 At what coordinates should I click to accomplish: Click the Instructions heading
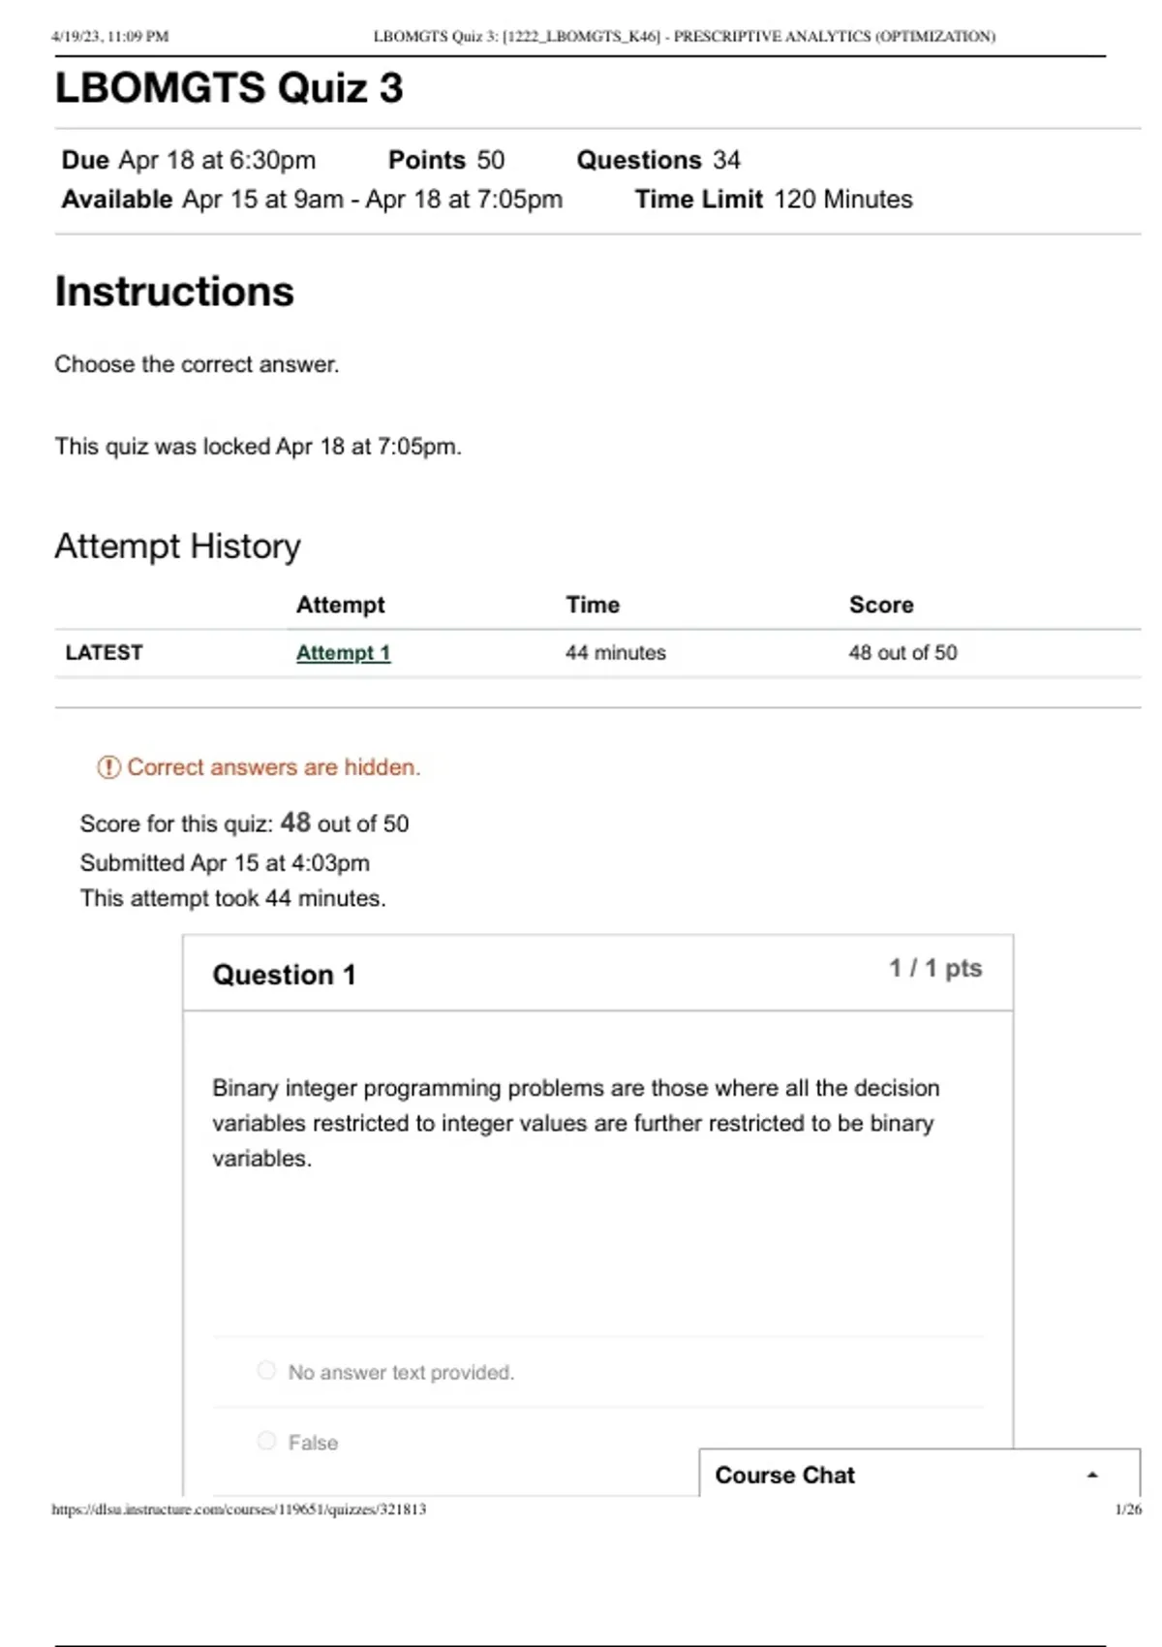click(x=174, y=292)
